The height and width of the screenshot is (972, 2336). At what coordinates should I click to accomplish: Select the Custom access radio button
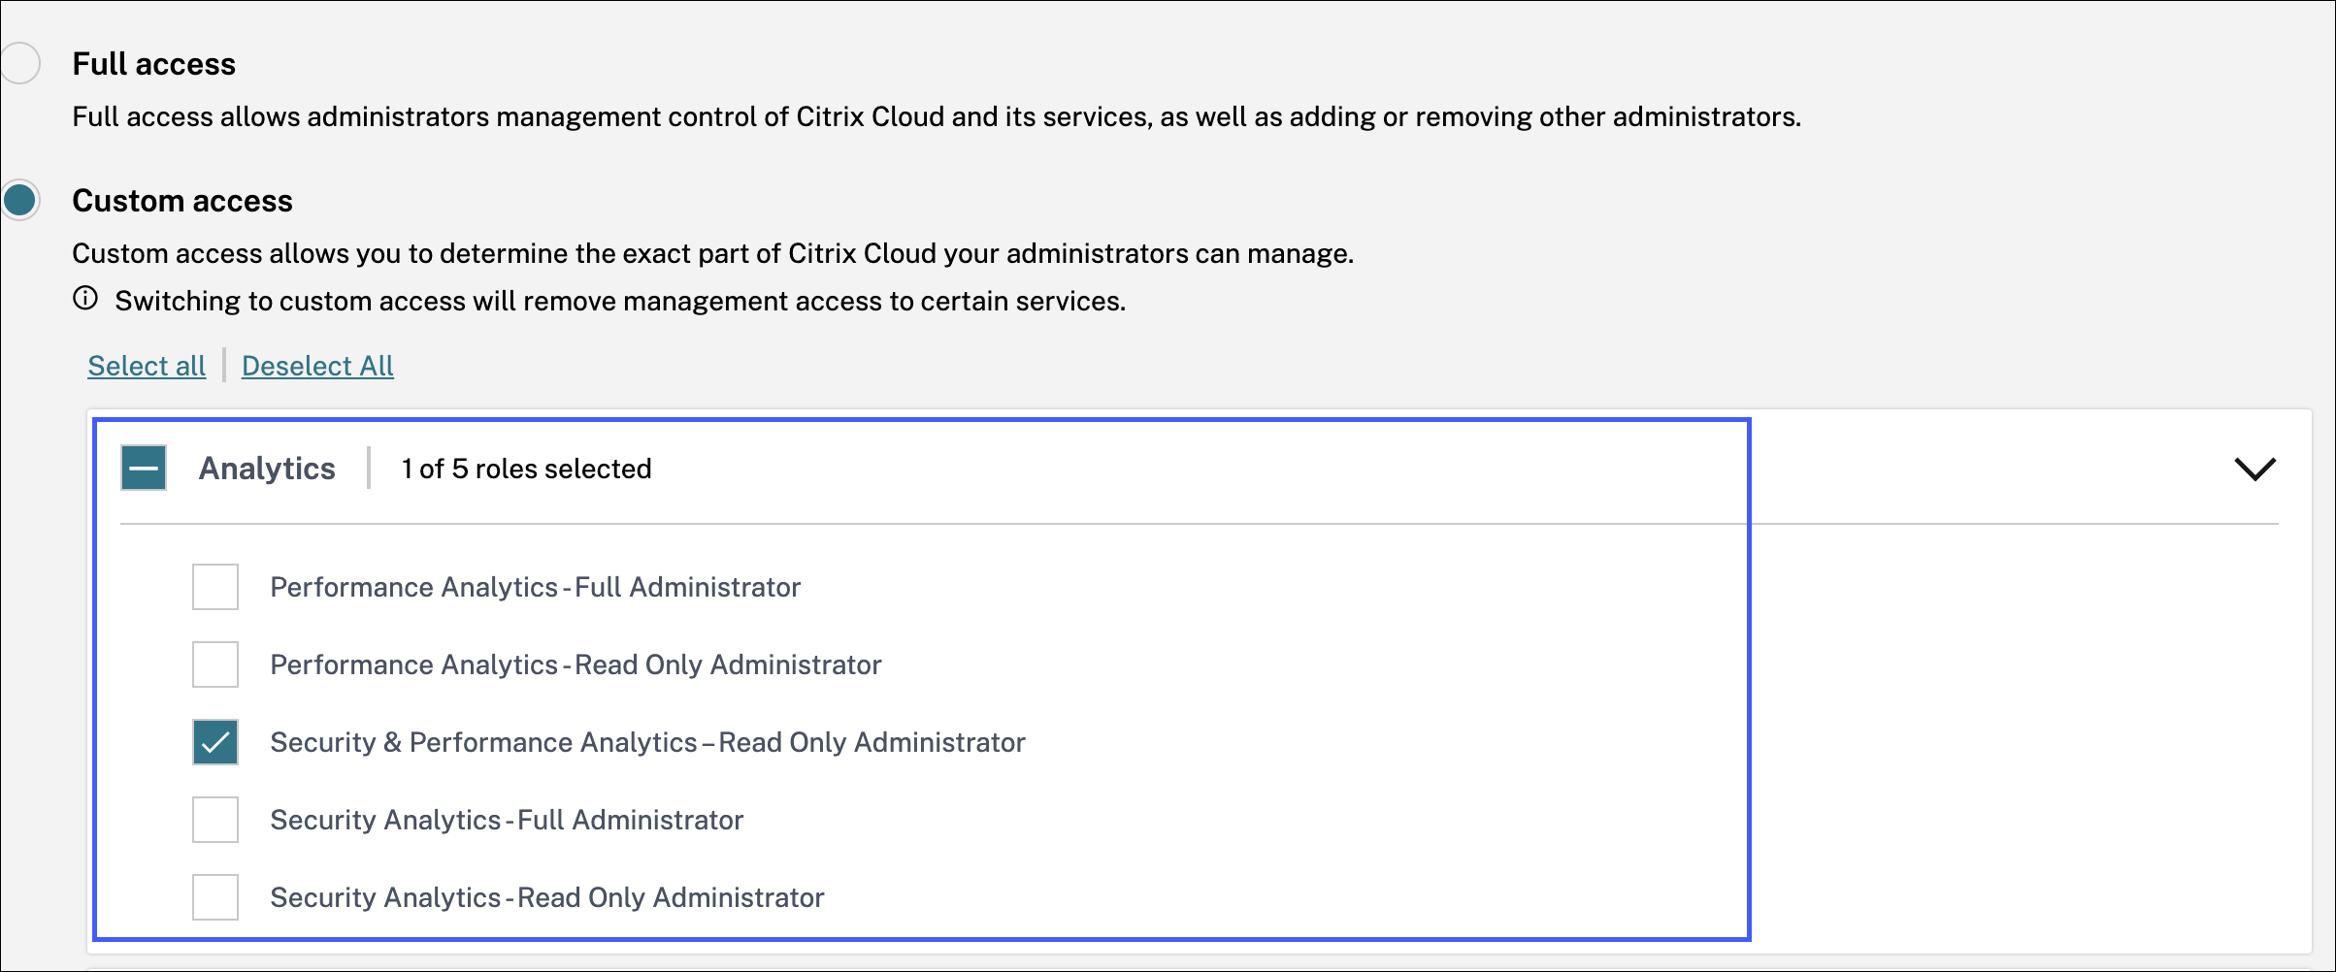click(19, 201)
